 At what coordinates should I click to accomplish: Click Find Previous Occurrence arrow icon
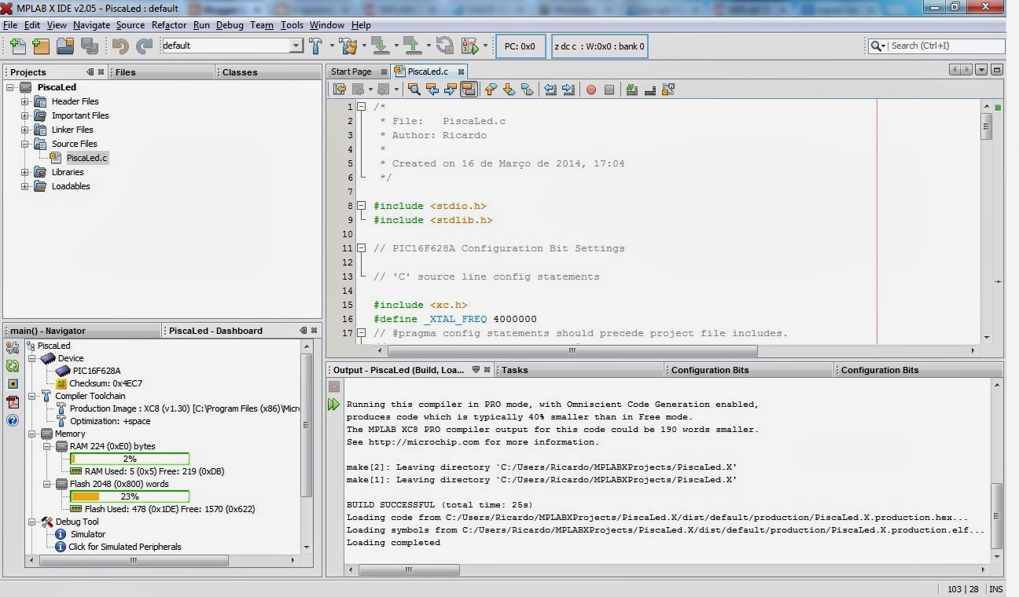[x=432, y=90]
